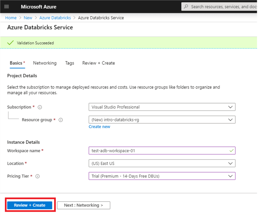This screenshot has height=217, width=259.
Task: Click the Instance Details heading
Action: coord(24,142)
